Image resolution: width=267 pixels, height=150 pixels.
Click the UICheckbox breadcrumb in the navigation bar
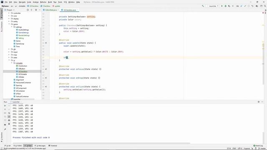[33, 6]
